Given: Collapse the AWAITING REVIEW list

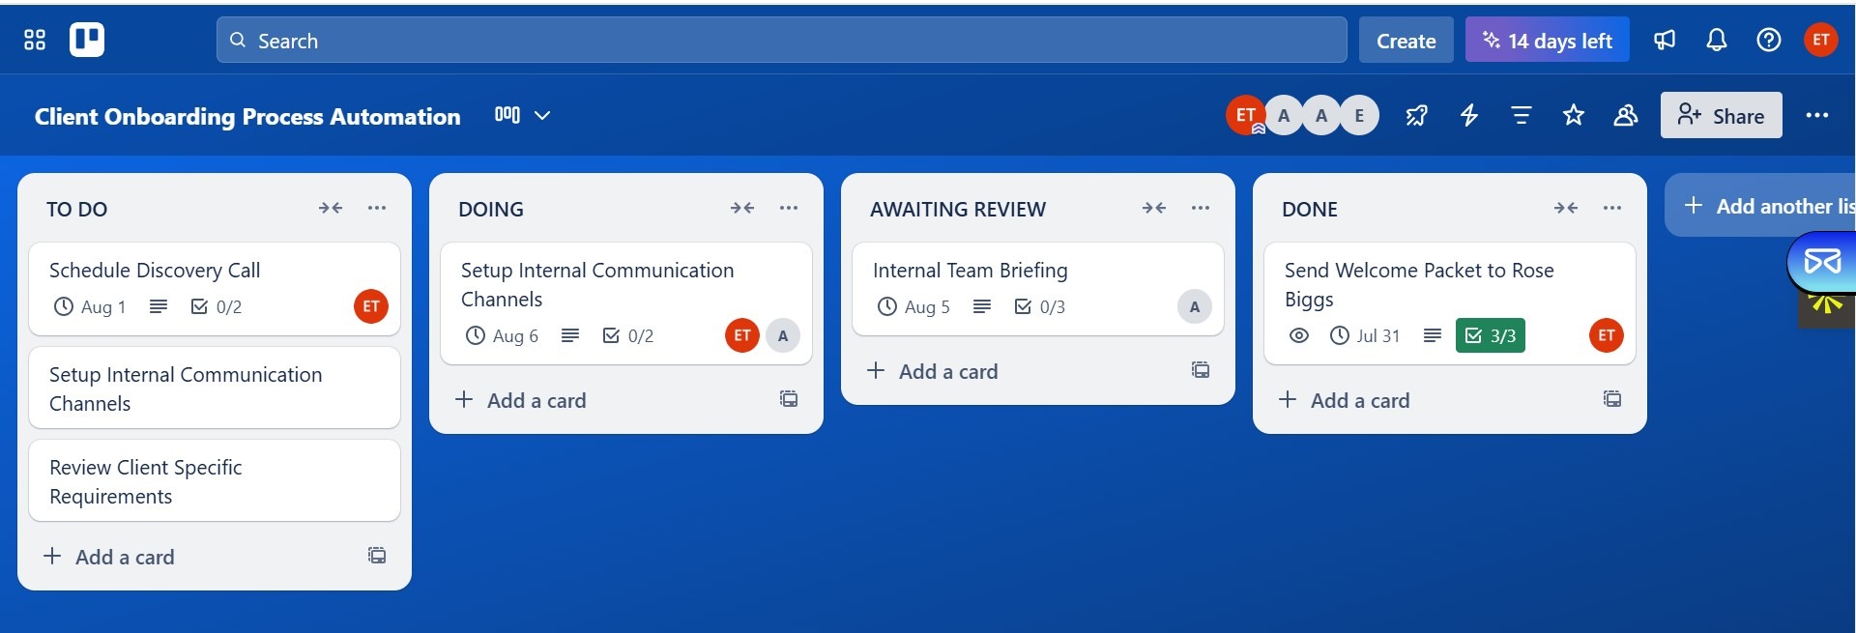Looking at the screenshot, I should point(1153,208).
